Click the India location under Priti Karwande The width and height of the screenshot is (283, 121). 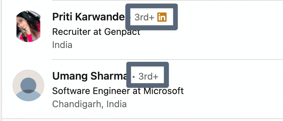62,45
